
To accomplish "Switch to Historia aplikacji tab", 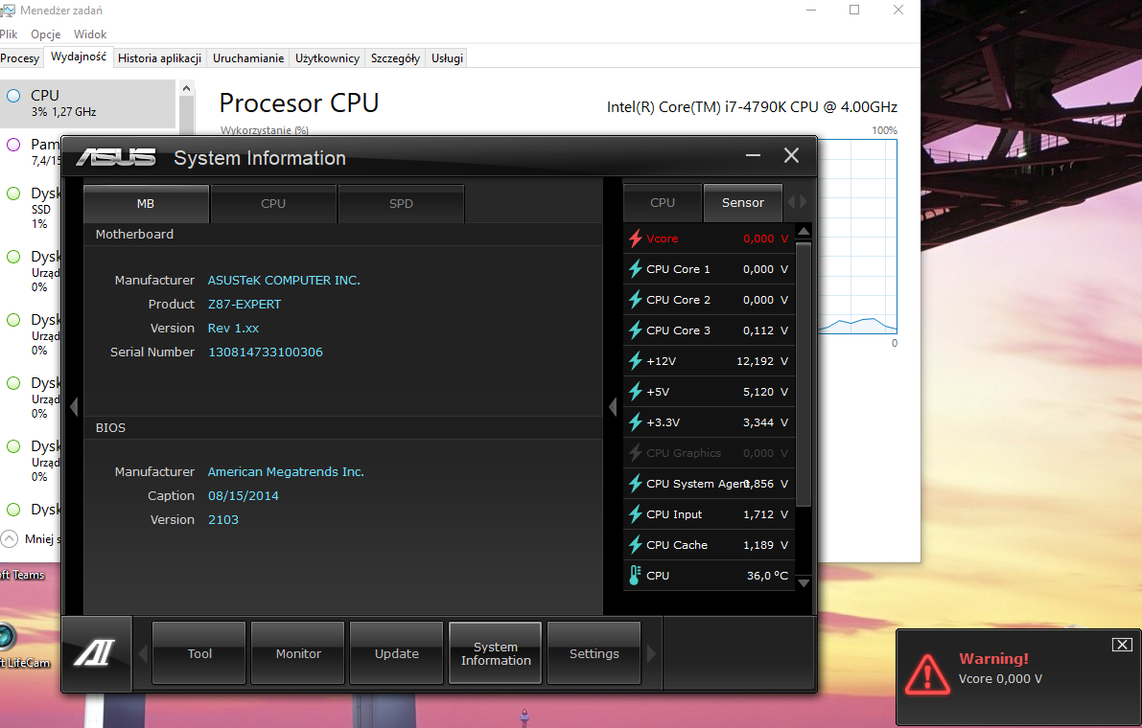I will point(159,58).
